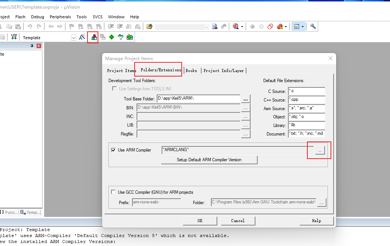Undo the last edit

(30, 26)
